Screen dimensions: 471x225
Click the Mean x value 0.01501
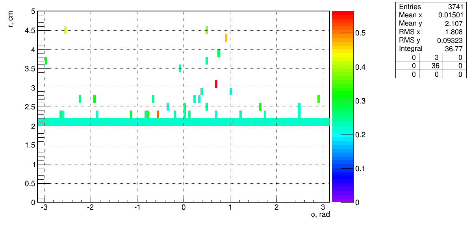point(451,15)
